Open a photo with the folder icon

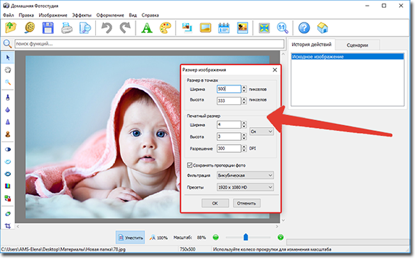11,28
